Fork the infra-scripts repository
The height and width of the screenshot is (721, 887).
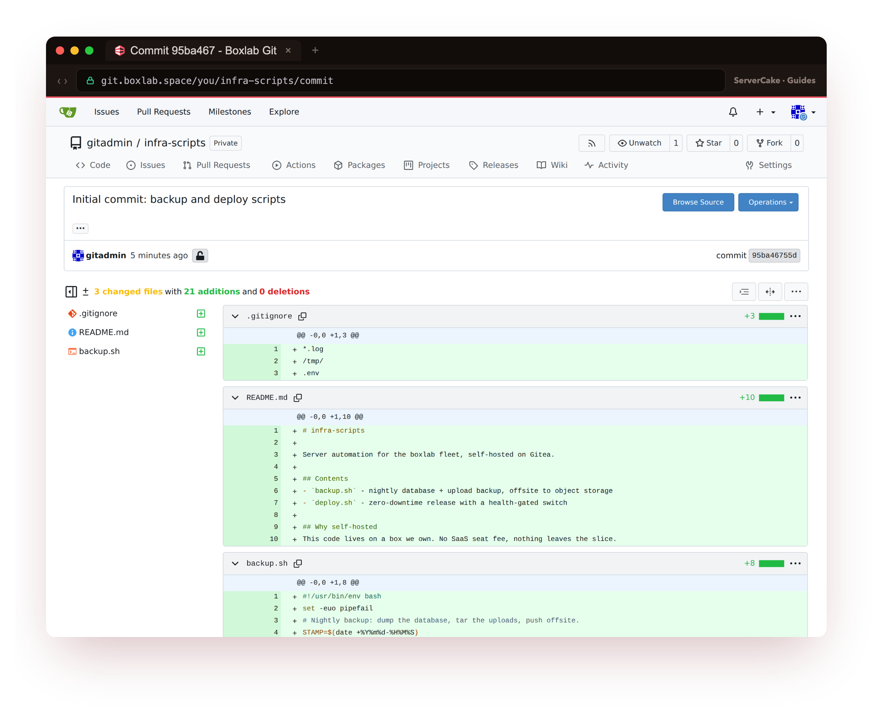tap(769, 143)
